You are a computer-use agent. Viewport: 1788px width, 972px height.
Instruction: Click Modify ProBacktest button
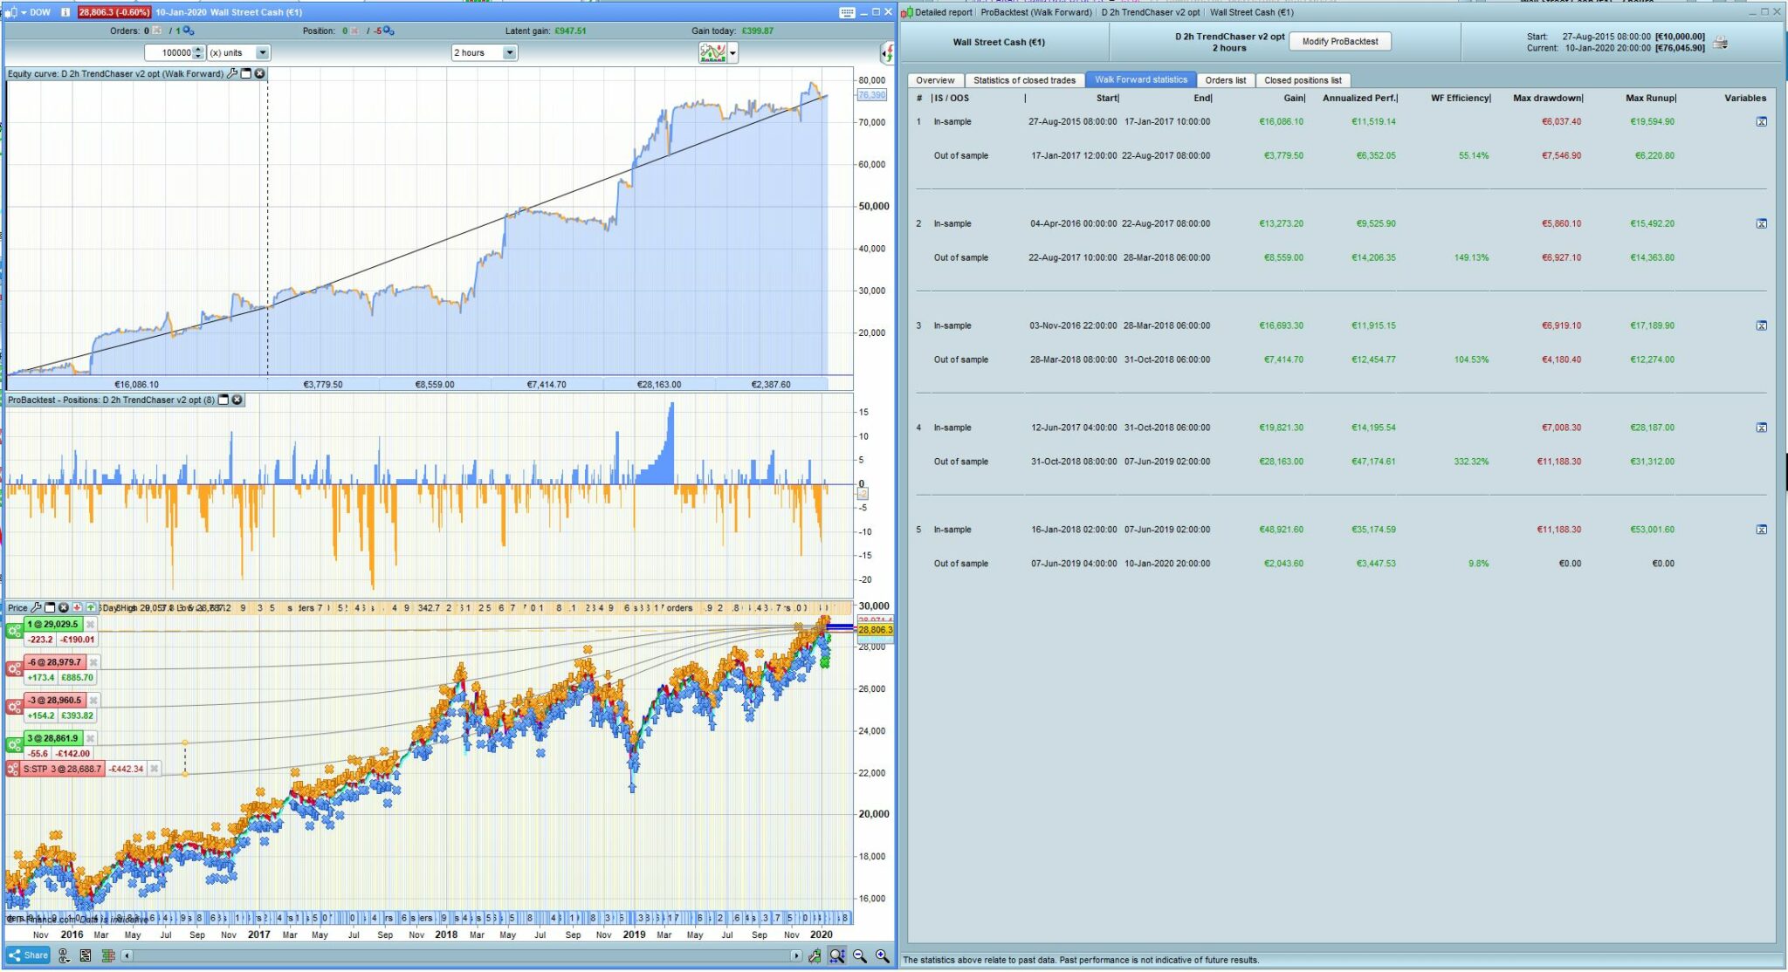[1339, 42]
